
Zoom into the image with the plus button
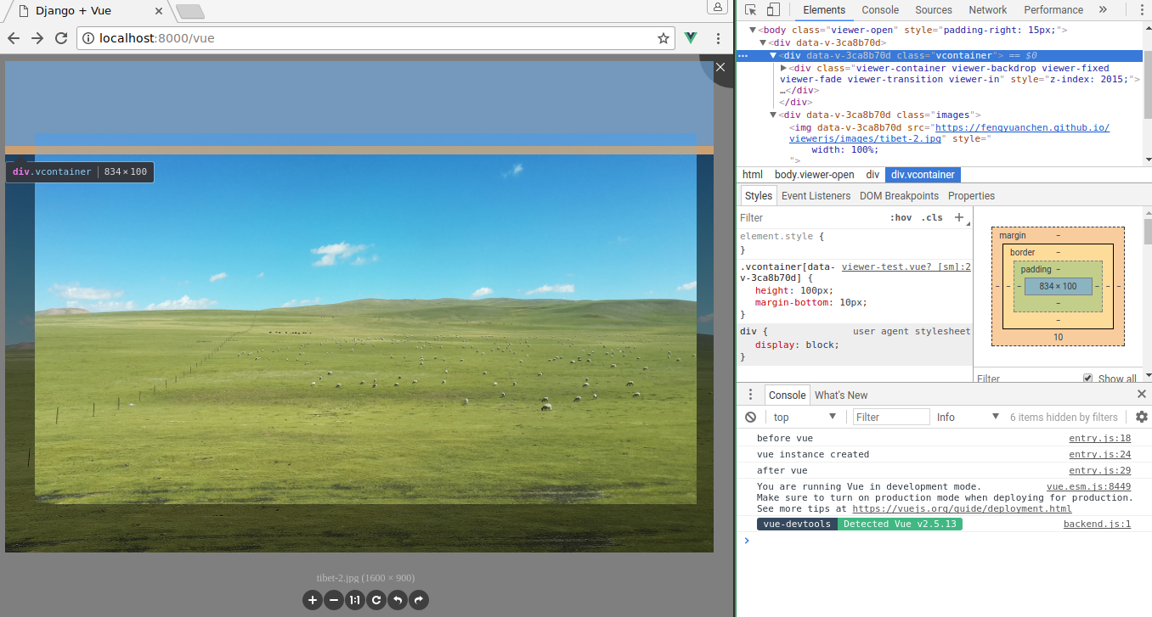click(x=313, y=600)
